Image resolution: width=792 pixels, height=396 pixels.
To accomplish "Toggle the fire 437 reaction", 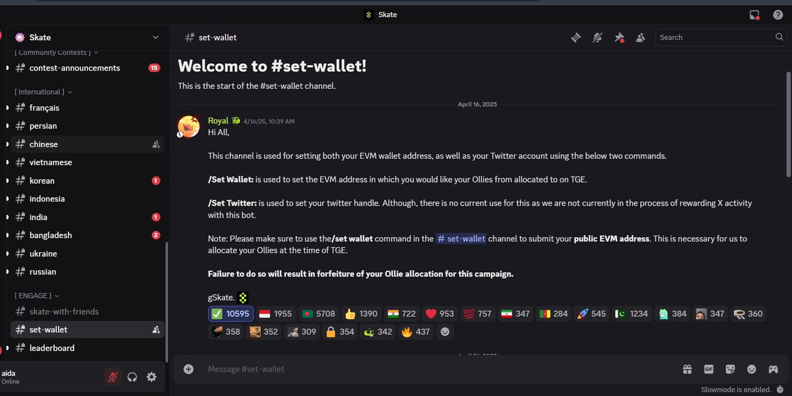I will tap(416, 331).
